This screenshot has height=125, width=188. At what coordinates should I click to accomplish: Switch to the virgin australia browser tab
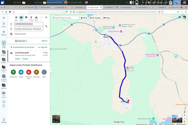(x=127, y=7)
